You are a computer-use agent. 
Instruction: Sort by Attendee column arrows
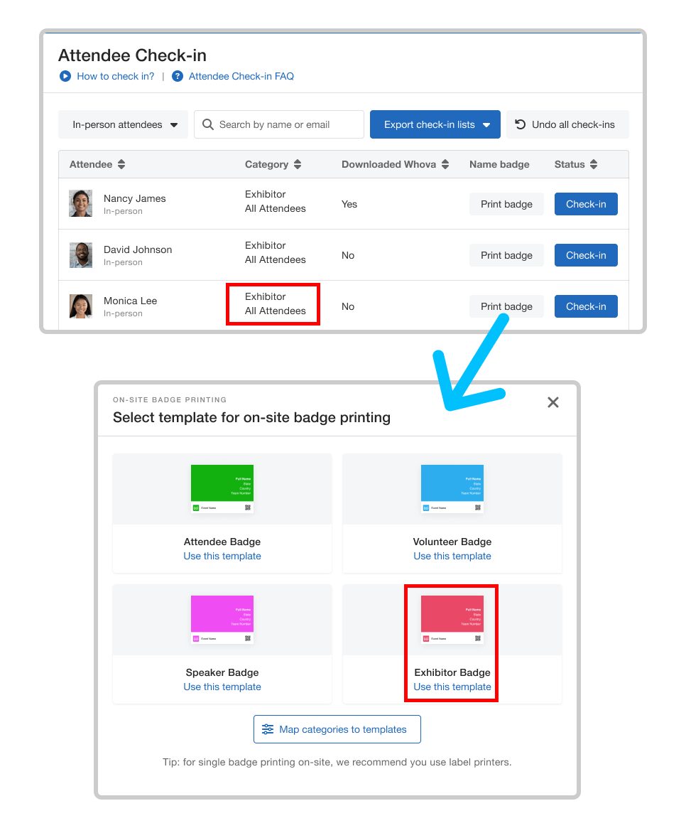tap(121, 164)
